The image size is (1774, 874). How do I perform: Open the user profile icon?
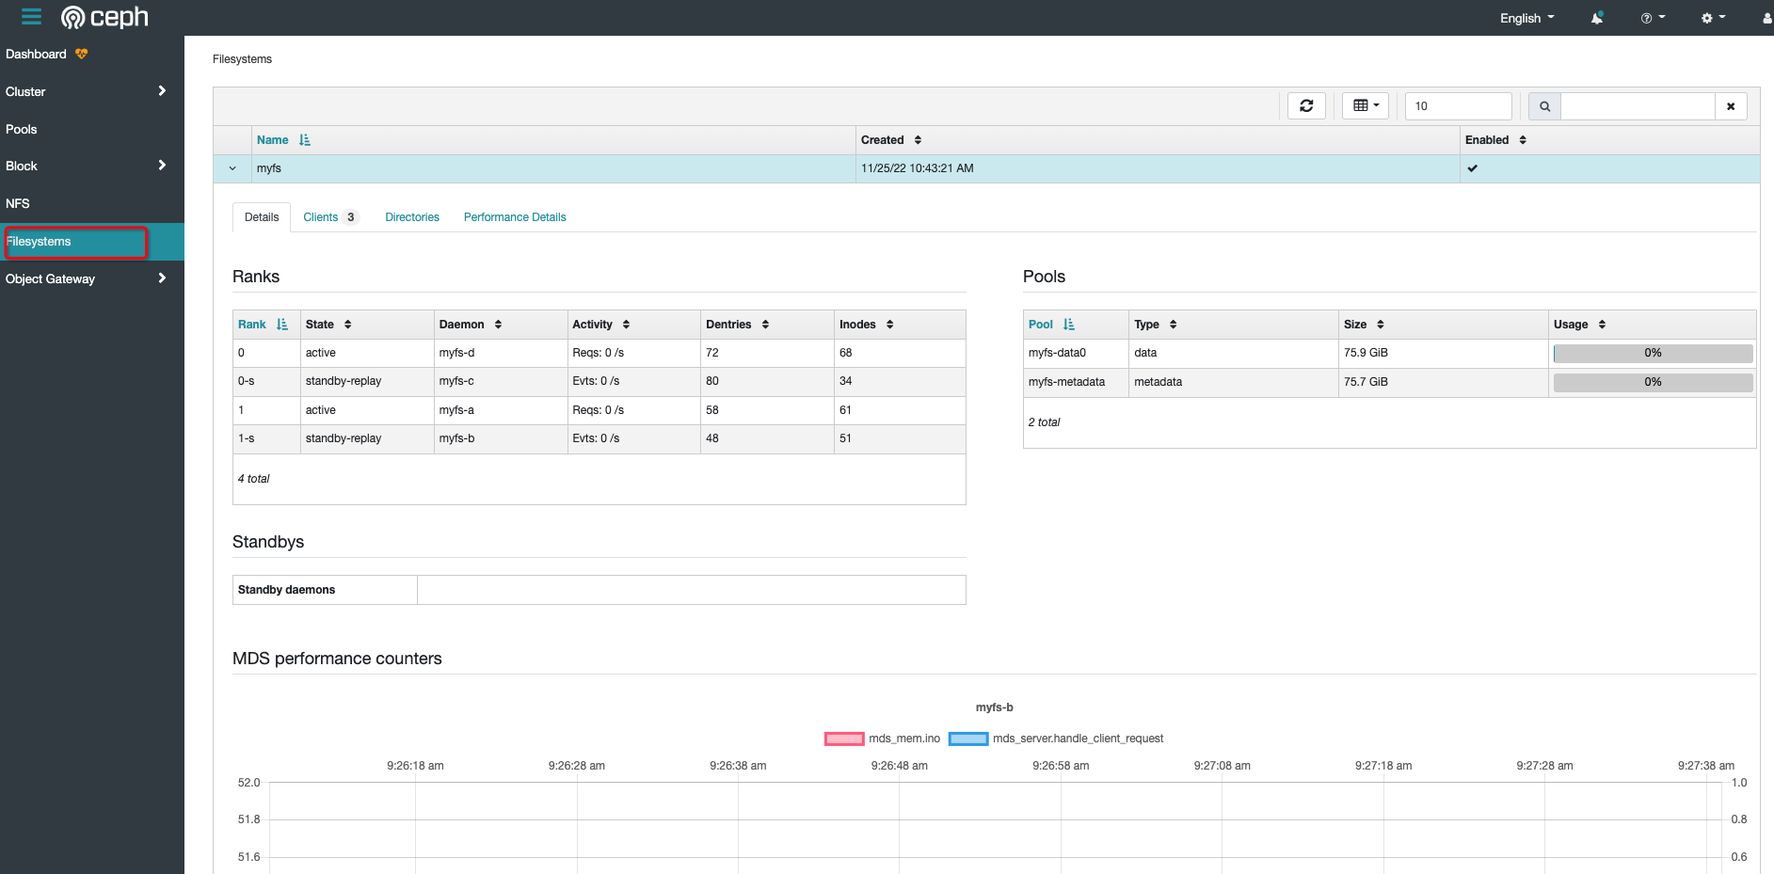point(1767,18)
